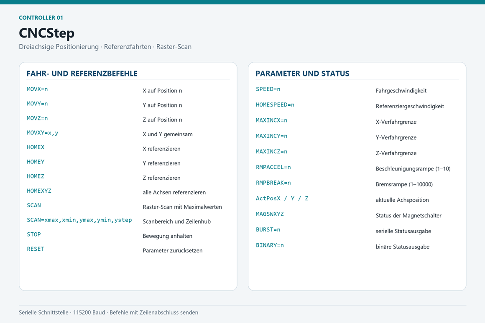
Task: Click 'Beschleunigungsrampe (1–10)' text
Action: (413, 169)
